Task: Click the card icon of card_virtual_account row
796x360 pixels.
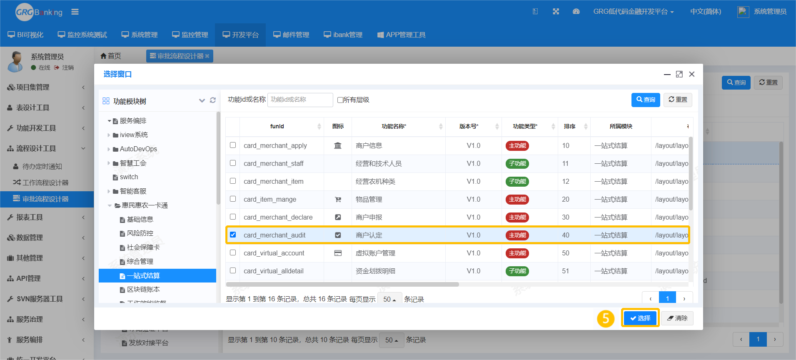Action: coord(338,253)
